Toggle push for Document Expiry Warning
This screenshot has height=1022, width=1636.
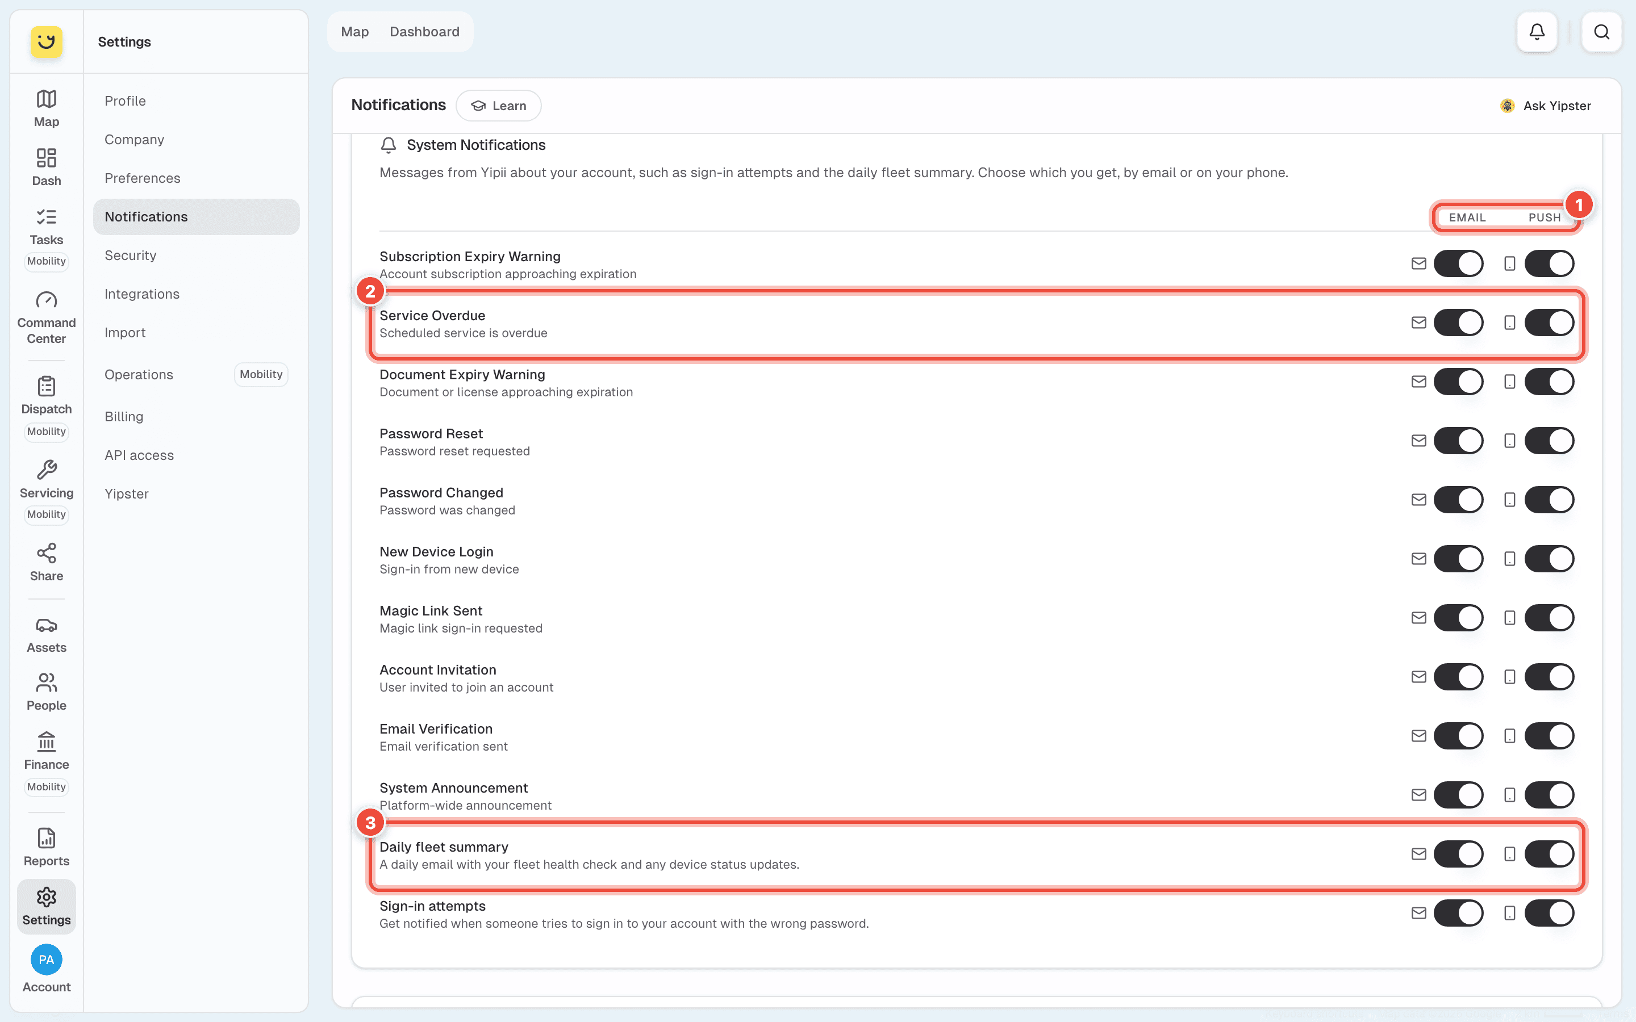point(1549,382)
